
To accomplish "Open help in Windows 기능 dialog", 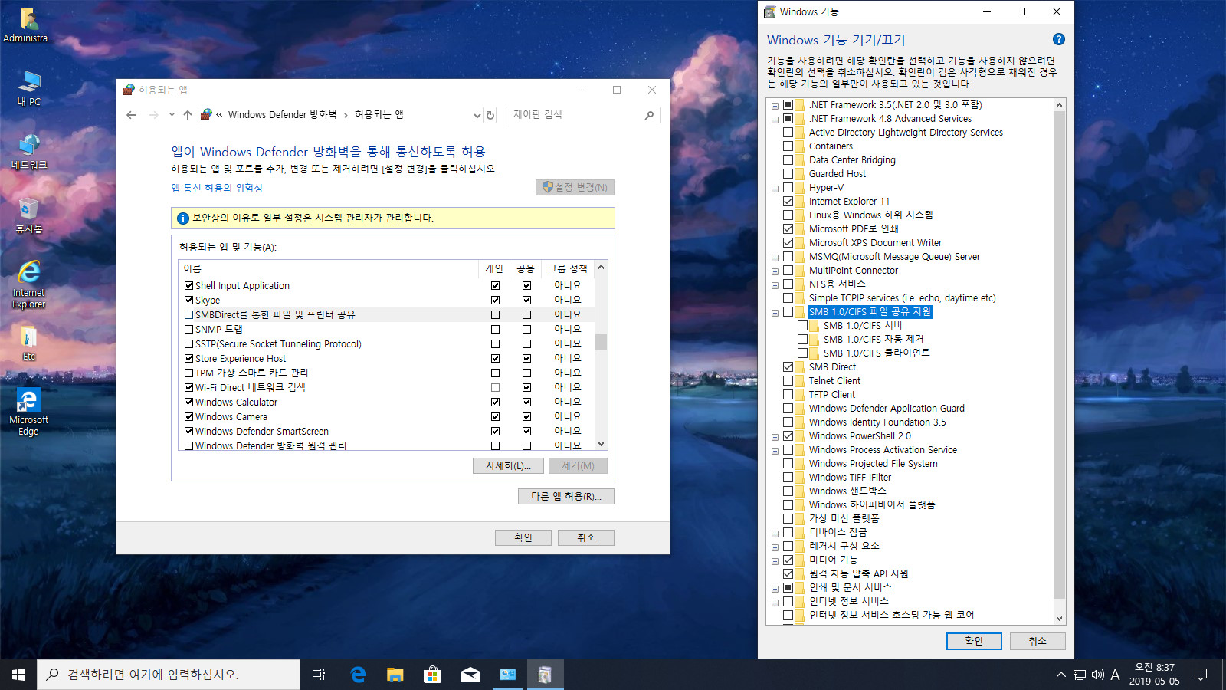I will pyautogui.click(x=1058, y=39).
